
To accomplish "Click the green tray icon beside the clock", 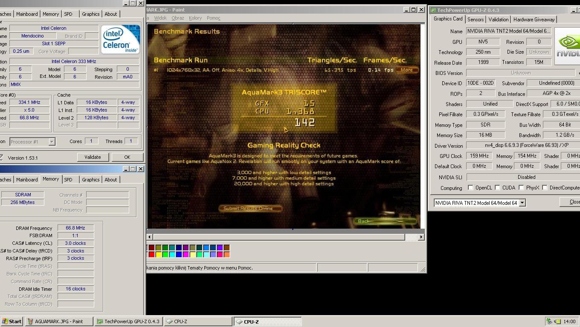I will (x=558, y=321).
